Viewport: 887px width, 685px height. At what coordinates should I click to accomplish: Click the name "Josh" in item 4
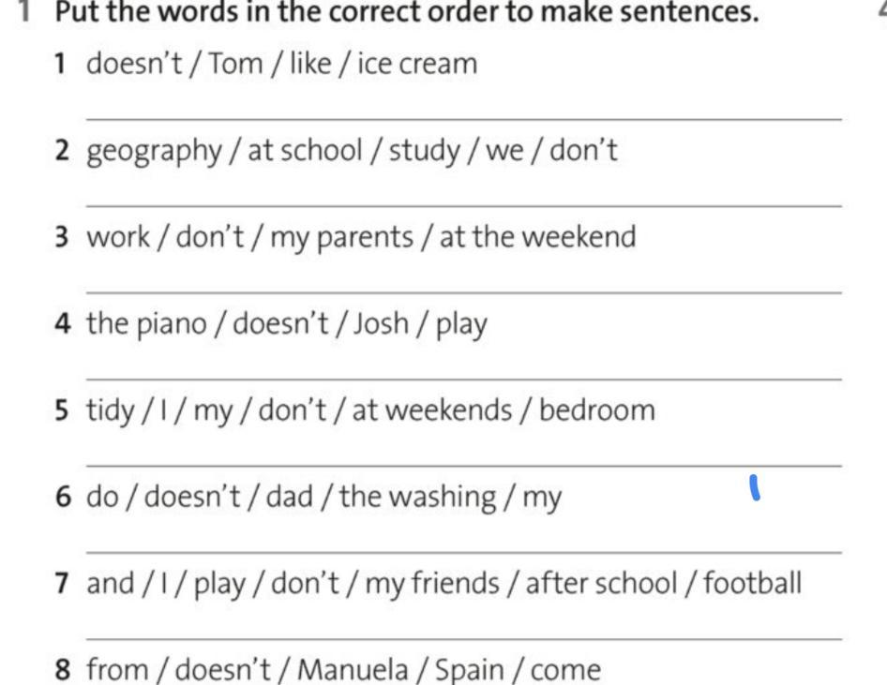[381, 324]
